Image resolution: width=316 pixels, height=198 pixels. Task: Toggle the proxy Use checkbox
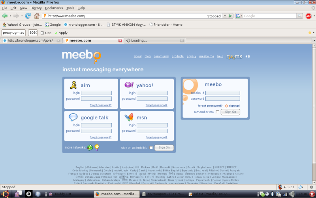click(42, 33)
